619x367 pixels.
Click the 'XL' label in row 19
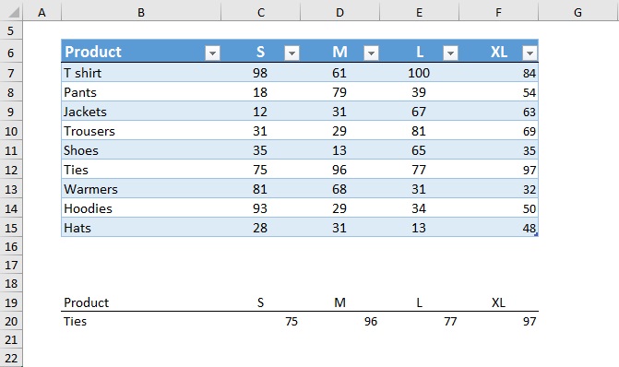pyautogui.click(x=498, y=302)
